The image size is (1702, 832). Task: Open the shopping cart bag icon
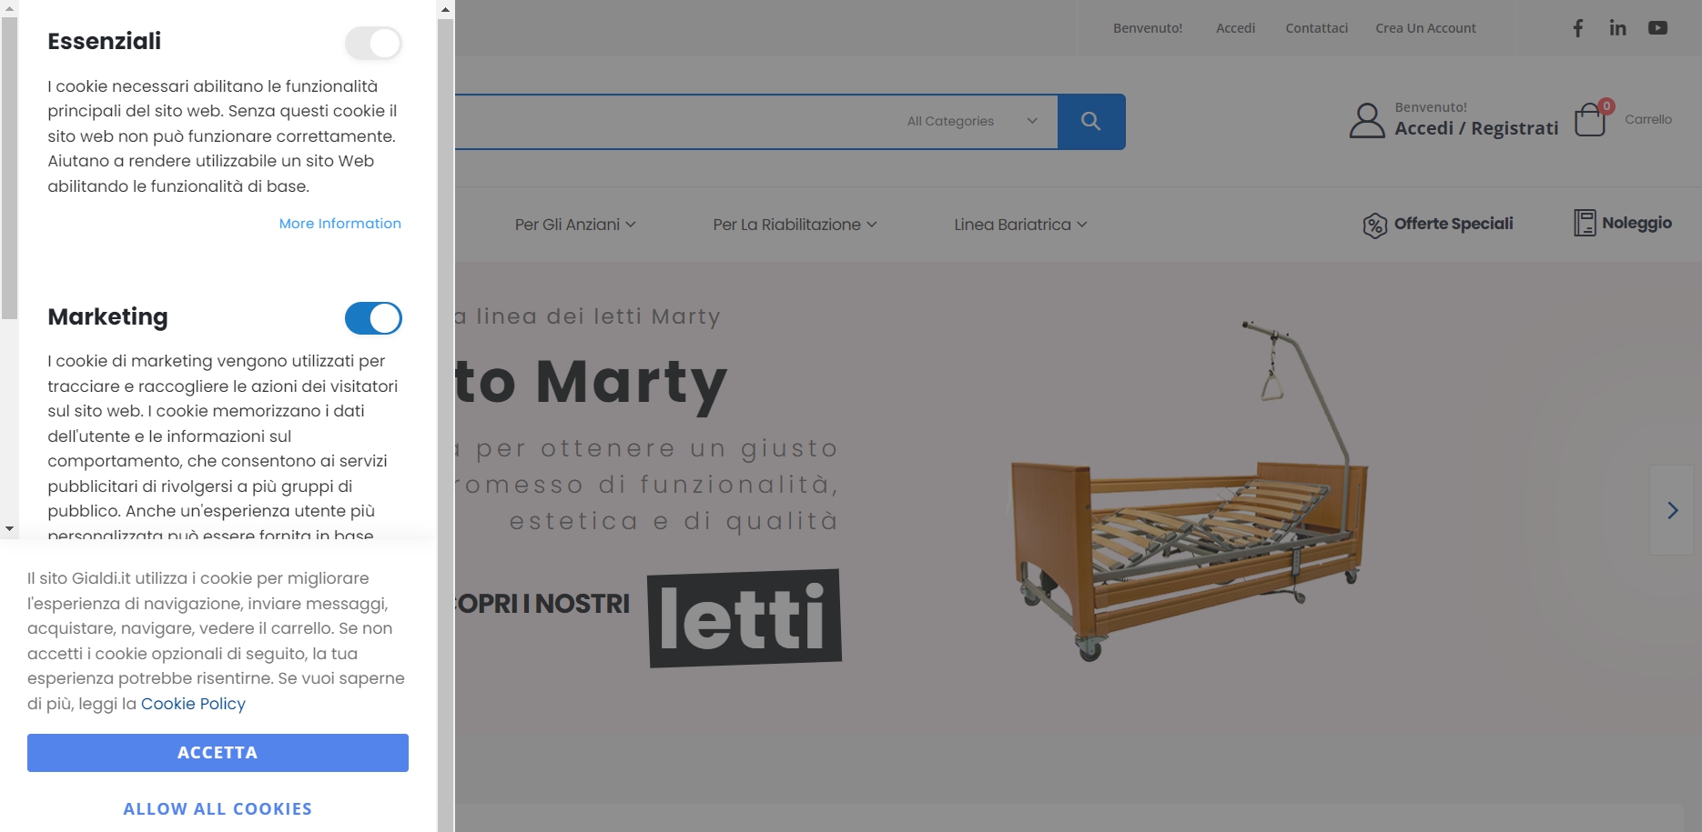pos(1591,119)
